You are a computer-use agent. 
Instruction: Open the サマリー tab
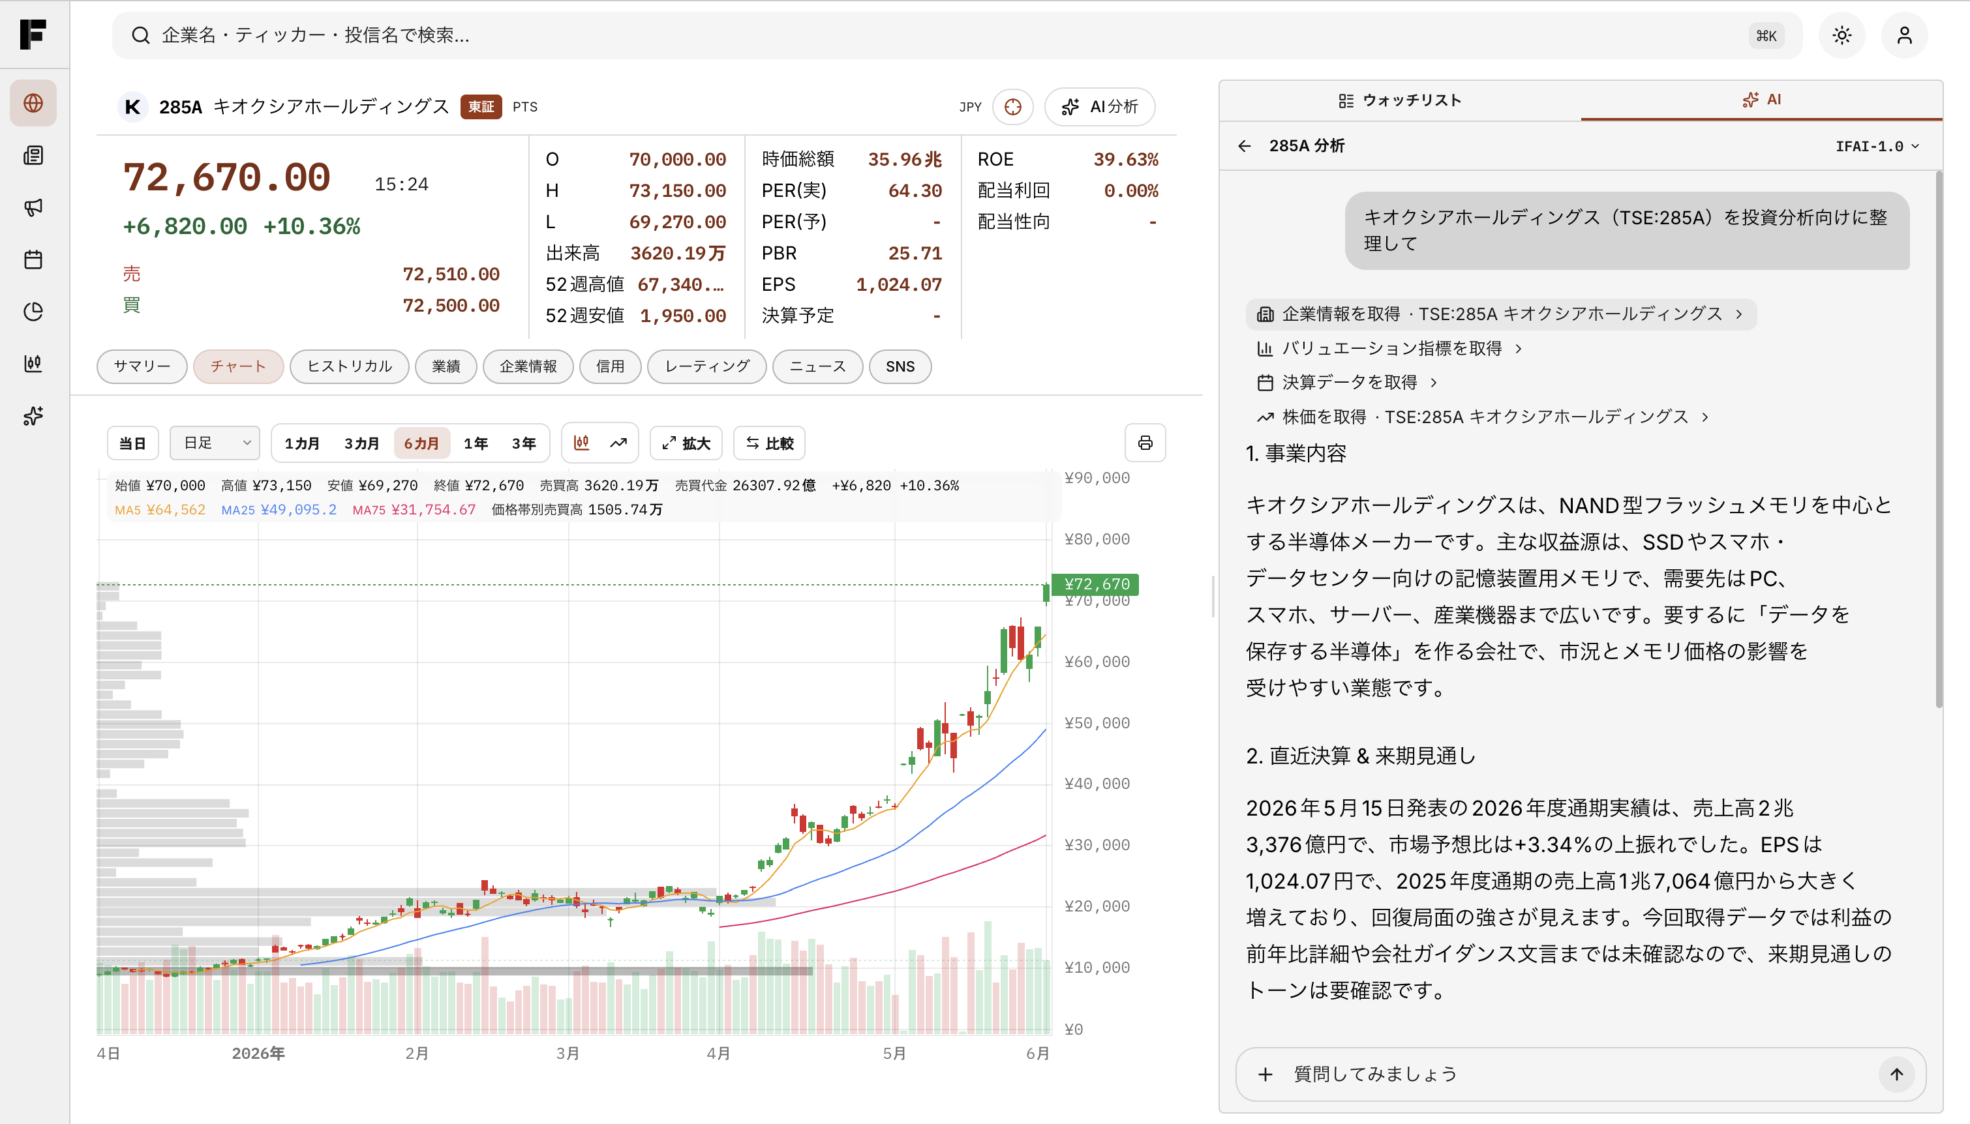coord(142,366)
